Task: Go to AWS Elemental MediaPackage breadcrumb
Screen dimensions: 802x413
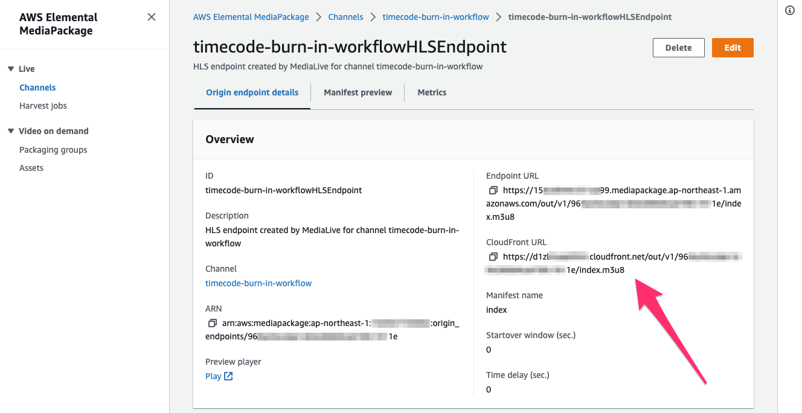Action: [251, 17]
